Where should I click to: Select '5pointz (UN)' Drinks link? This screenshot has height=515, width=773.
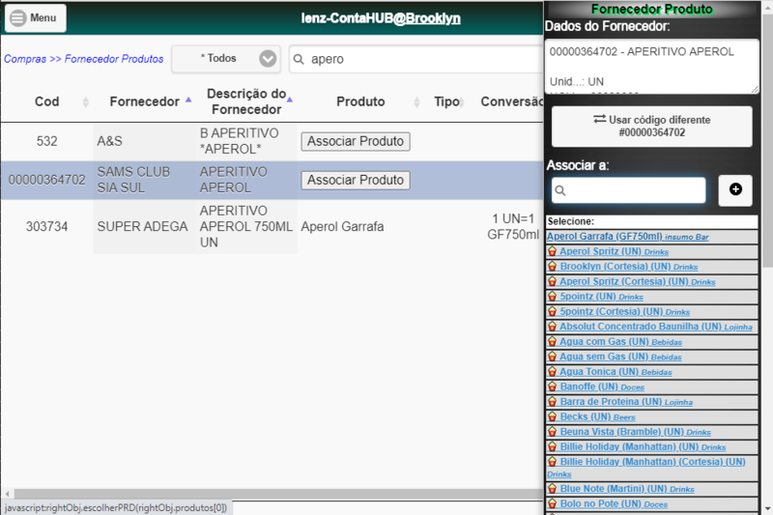coord(601,297)
